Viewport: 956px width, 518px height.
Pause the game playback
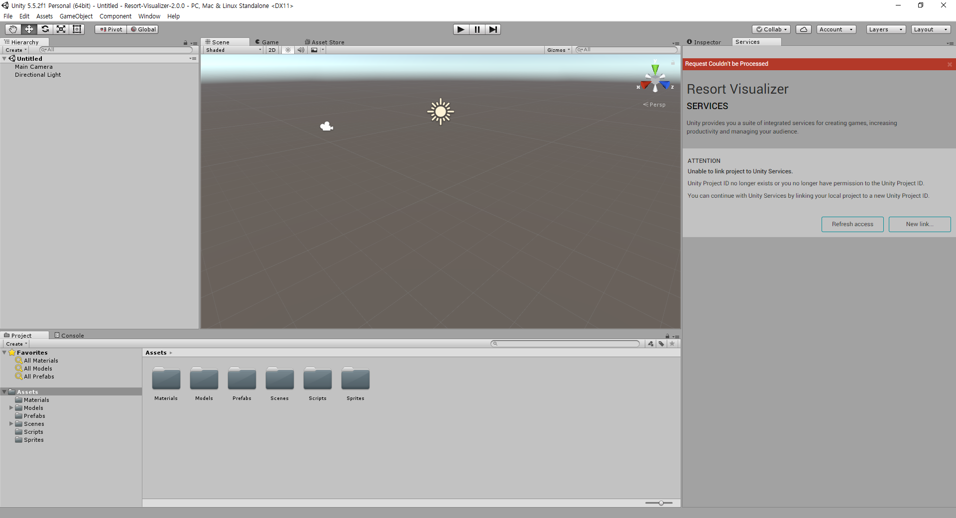pyautogui.click(x=477, y=29)
